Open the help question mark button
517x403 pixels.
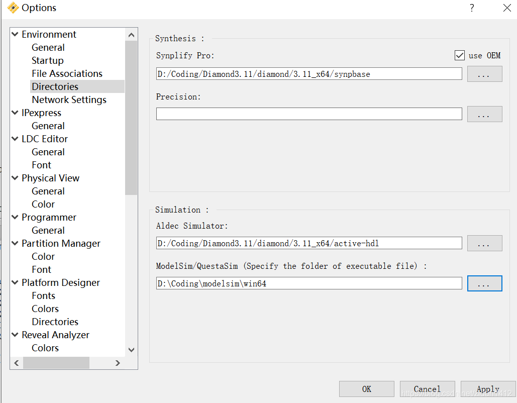pos(472,8)
